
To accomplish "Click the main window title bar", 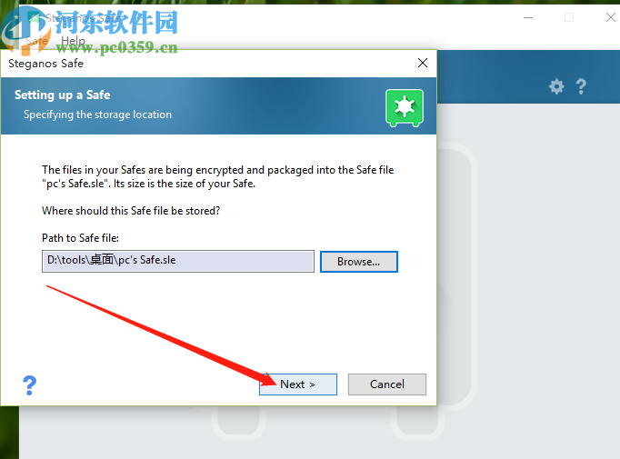I will [x=316, y=18].
